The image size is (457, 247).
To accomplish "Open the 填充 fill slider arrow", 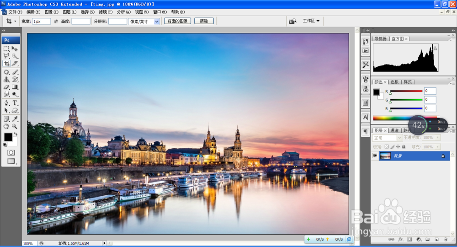I will (437, 147).
